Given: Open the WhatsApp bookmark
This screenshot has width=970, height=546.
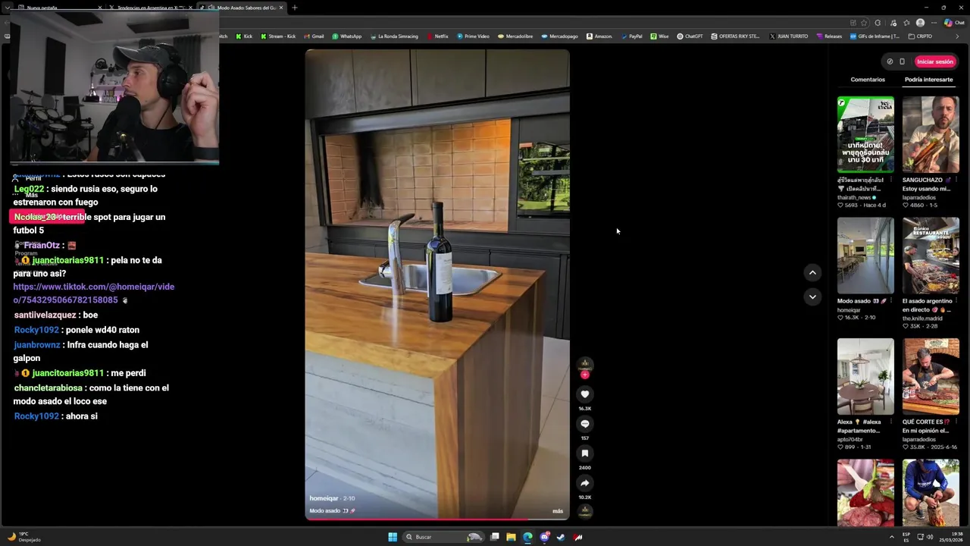Looking at the screenshot, I should pos(347,36).
